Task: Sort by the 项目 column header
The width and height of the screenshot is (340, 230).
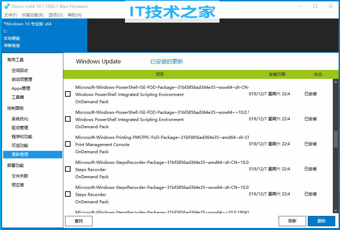Action: (160, 74)
